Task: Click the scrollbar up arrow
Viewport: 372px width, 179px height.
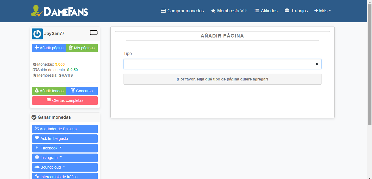Action: (370, 2)
